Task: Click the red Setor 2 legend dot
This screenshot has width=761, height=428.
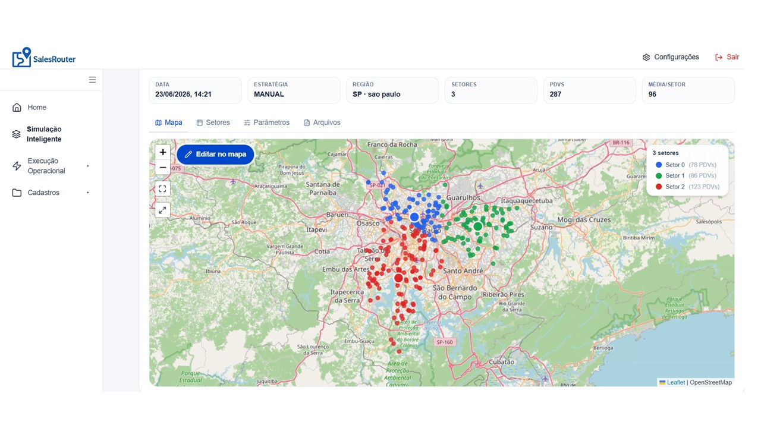Action: pyautogui.click(x=659, y=187)
